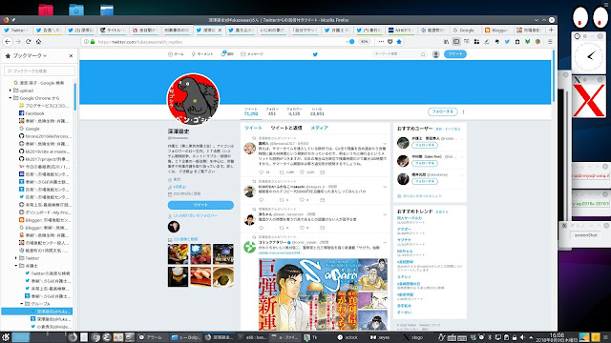Open the Google bookmark in sidebar

pyautogui.click(x=30, y=129)
